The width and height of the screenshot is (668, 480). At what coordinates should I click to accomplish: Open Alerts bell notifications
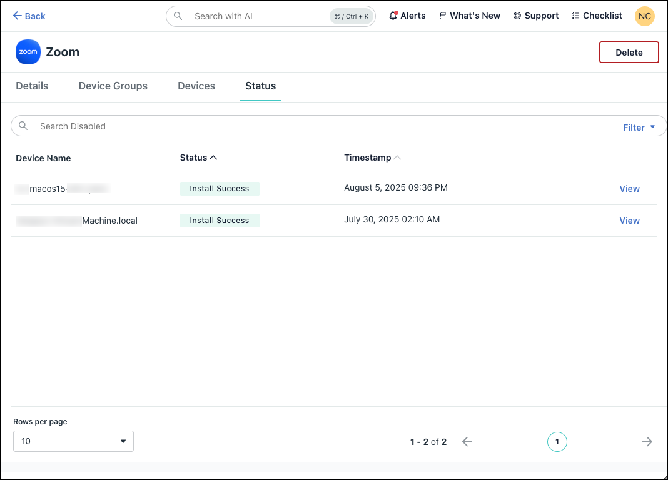click(407, 16)
